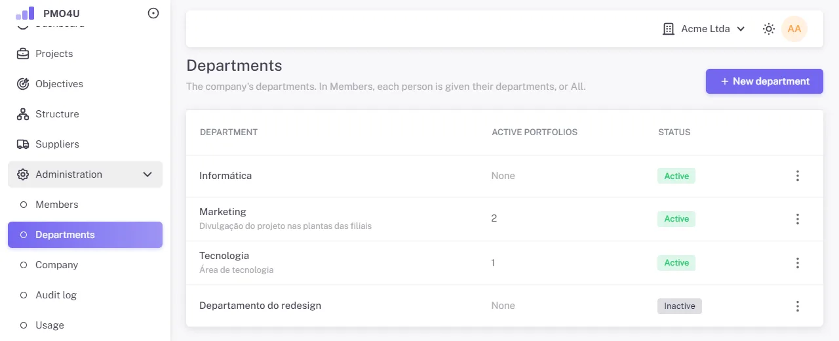Click Marketing's active portfolios count 2
The width and height of the screenshot is (839, 341).
pyautogui.click(x=494, y=218)
